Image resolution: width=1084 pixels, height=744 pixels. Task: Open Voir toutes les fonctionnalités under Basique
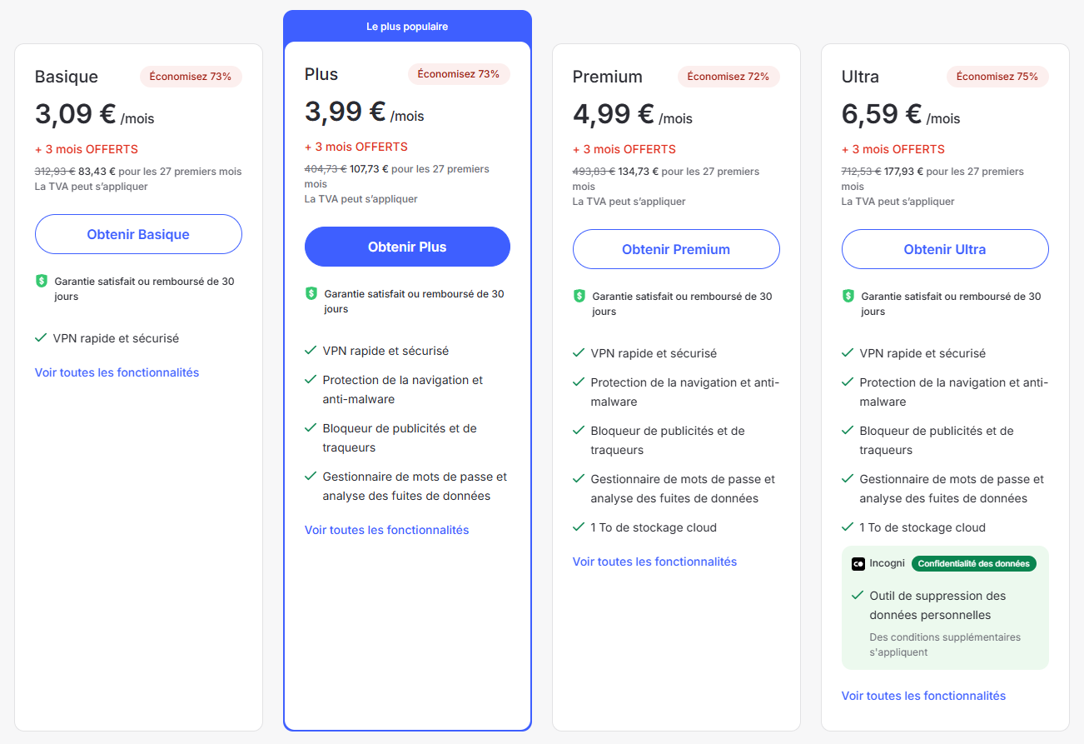pyautogui.click(x=117, y=372)
